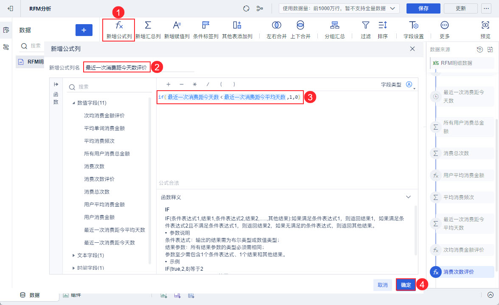Click 其他表添加列 icon

(x=237, y=25)
